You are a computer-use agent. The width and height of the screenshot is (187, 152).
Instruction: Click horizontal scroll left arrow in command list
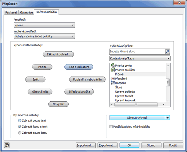[x=112, y=104]
